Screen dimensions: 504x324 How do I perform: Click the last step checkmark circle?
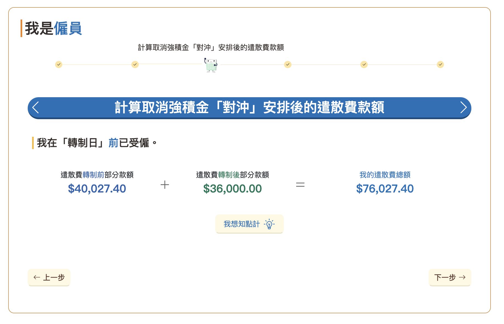click(440, 65)
